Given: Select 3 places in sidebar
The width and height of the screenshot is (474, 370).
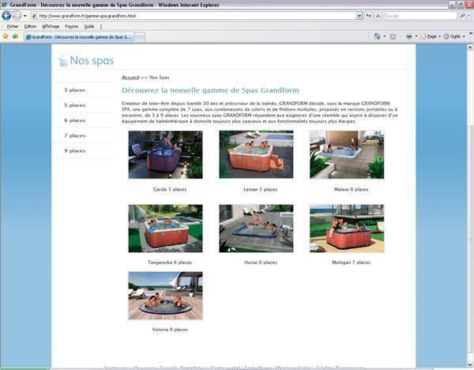Looking at the screenshot, I should coord(75,90).
